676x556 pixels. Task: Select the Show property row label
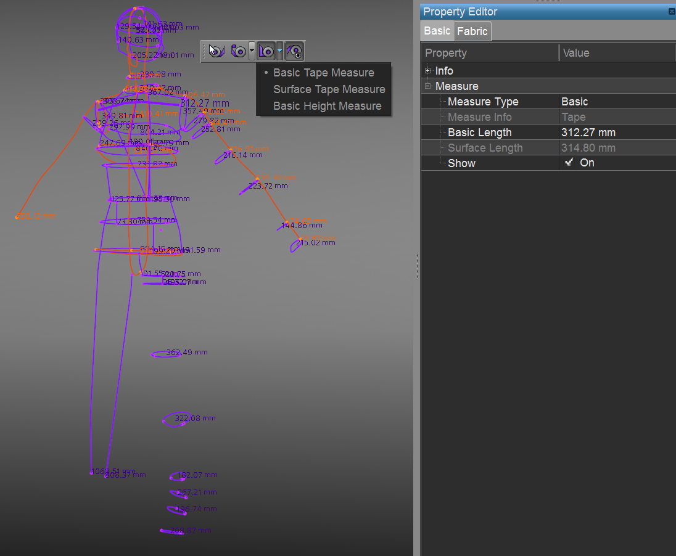click(461, 163)
